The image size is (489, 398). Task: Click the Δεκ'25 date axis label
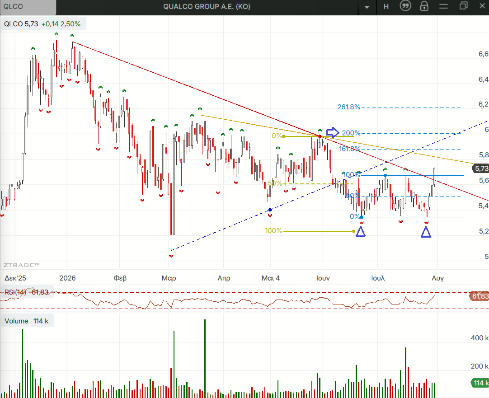pos(15,278)
